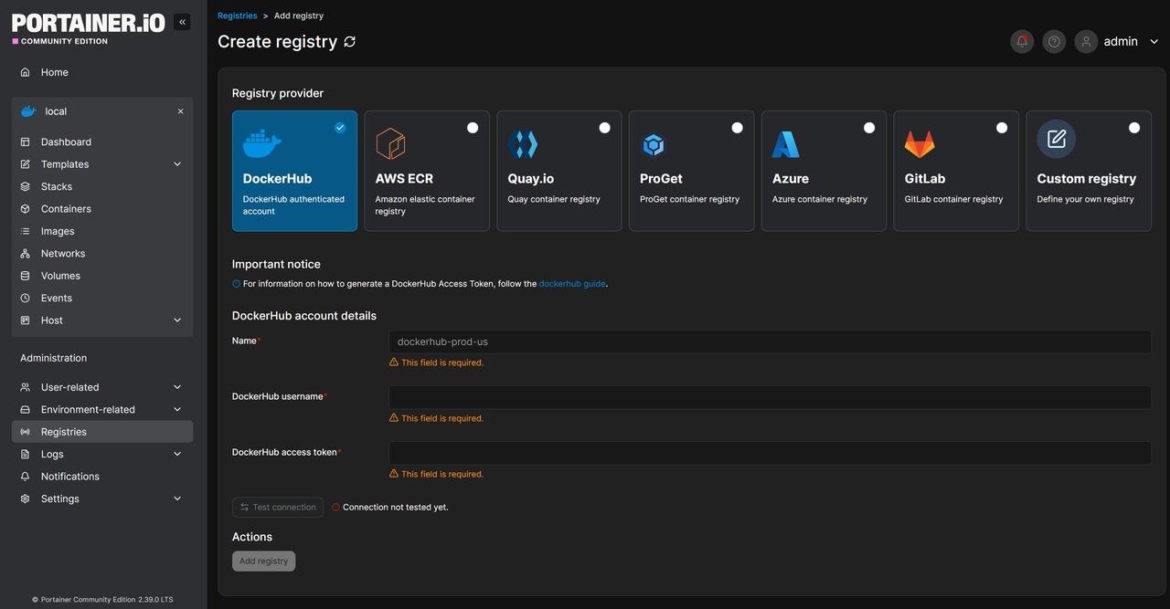Open Events in the sidebar
The width and height of the screenshot is (1170, 609).
[x=102, y=298]
